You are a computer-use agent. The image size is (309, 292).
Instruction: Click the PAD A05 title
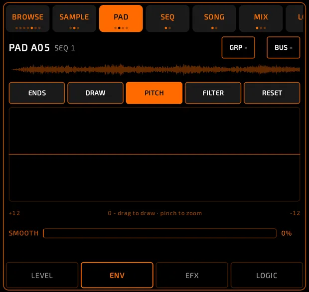click(x=29, y=48)
